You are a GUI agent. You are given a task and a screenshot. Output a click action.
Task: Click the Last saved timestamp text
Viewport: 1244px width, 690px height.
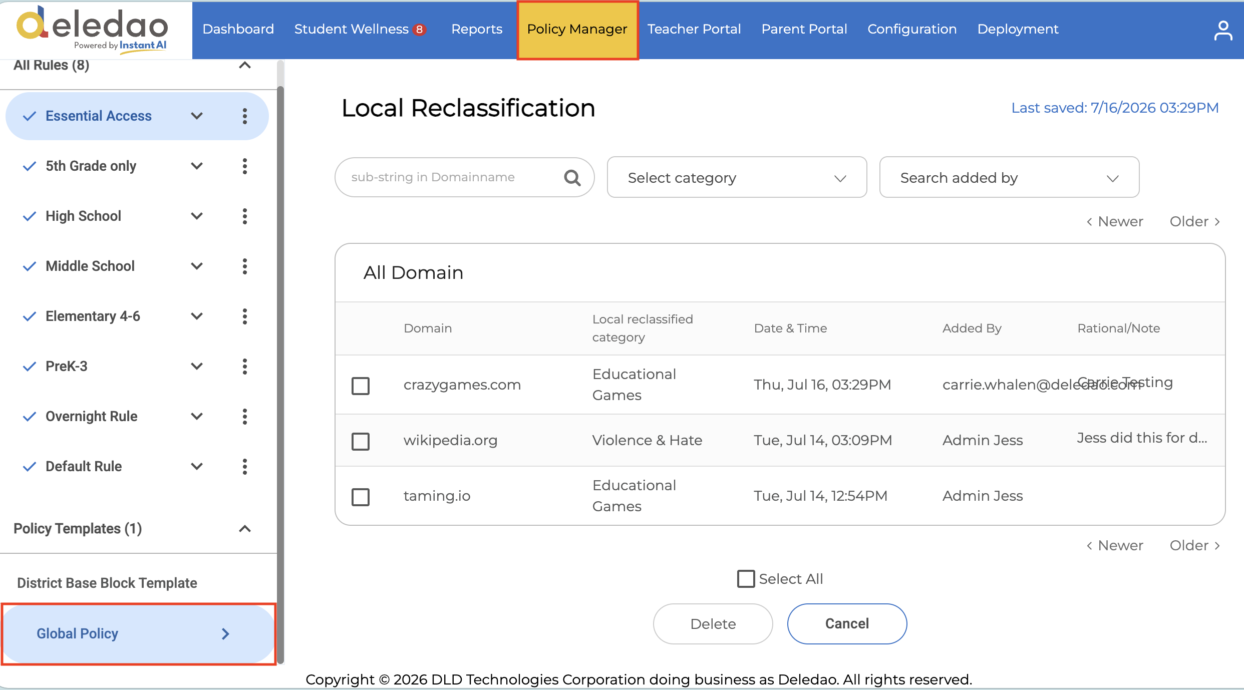pyautogui.click(x=1115, y=108)
